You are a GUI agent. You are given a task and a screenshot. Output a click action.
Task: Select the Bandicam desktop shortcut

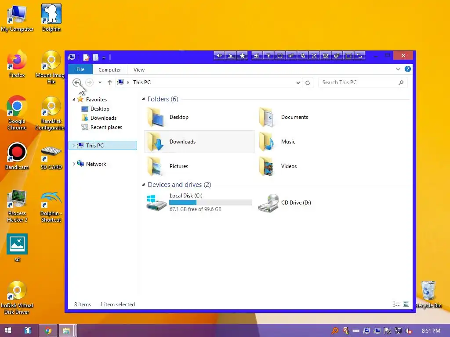coord(17,156)
